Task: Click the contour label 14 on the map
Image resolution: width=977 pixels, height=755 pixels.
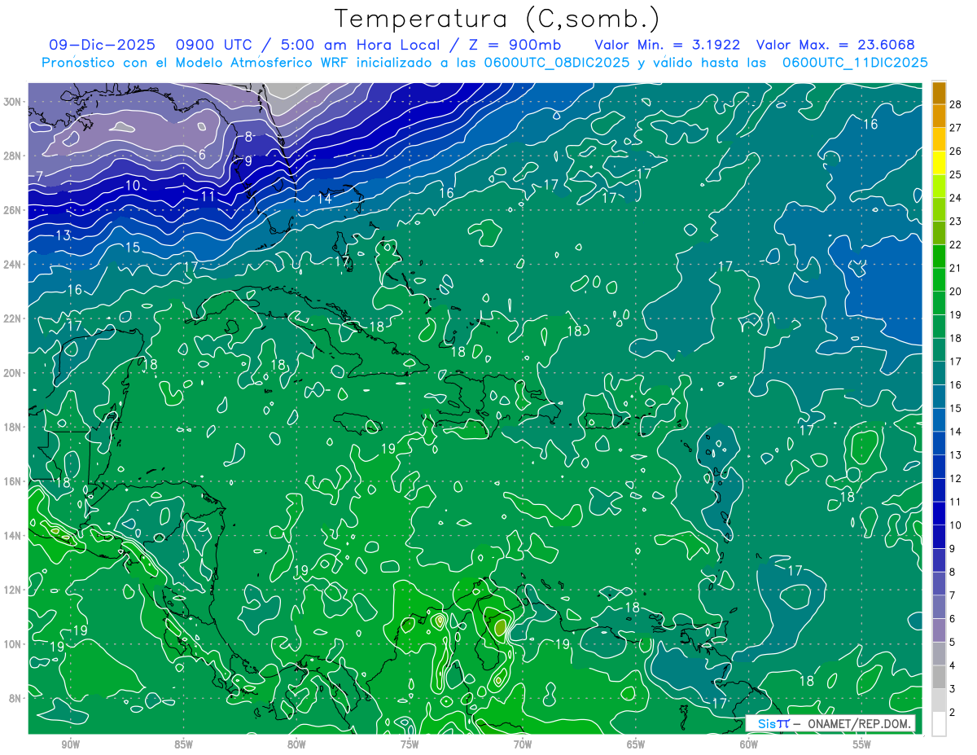Action: (324, 198)
